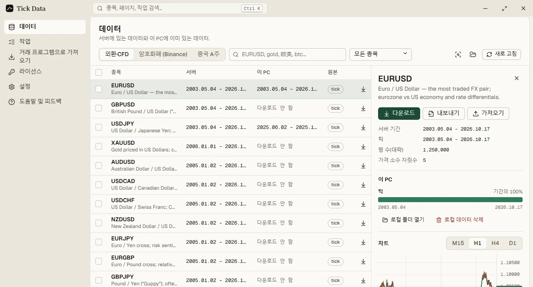Screen dimensions: 533x287
Task: Click the 새로 고침 refresh button
Action: [x=501, y=54]
